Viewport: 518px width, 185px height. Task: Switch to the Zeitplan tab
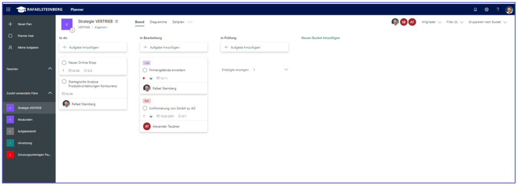(178, 22)
